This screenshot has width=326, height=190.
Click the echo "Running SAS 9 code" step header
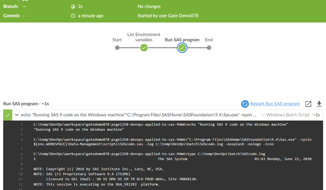click(x=139, y=115)
